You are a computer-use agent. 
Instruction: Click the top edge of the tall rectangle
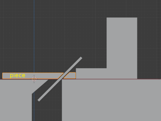122,18
